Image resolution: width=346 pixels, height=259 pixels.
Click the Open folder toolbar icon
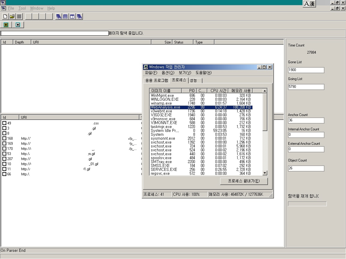point(12,16)
